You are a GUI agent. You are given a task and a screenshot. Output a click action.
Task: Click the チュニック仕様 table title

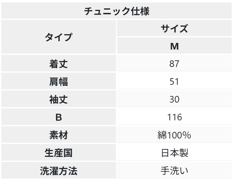(x=117, y=11)
